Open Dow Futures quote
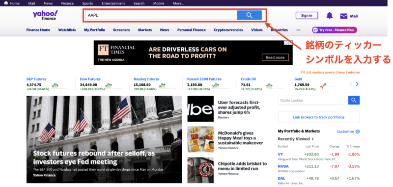 (x=90, y=79)
